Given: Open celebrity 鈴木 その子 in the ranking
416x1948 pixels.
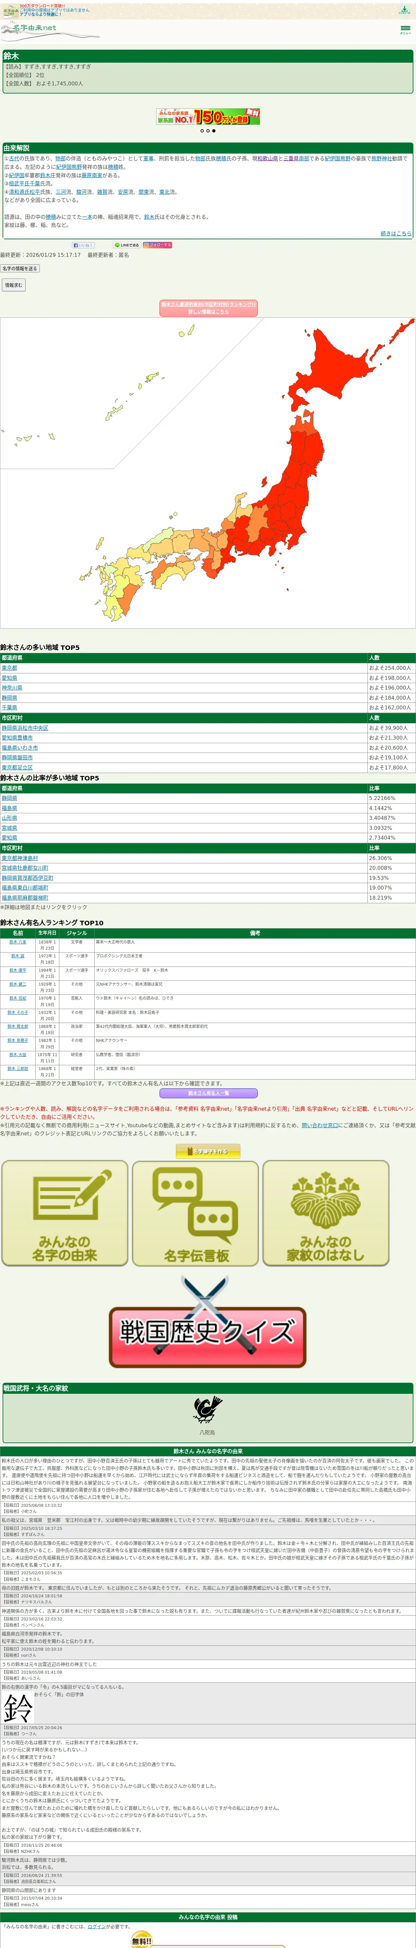Looking at the screenshot, I should (x=17, y=1013).
